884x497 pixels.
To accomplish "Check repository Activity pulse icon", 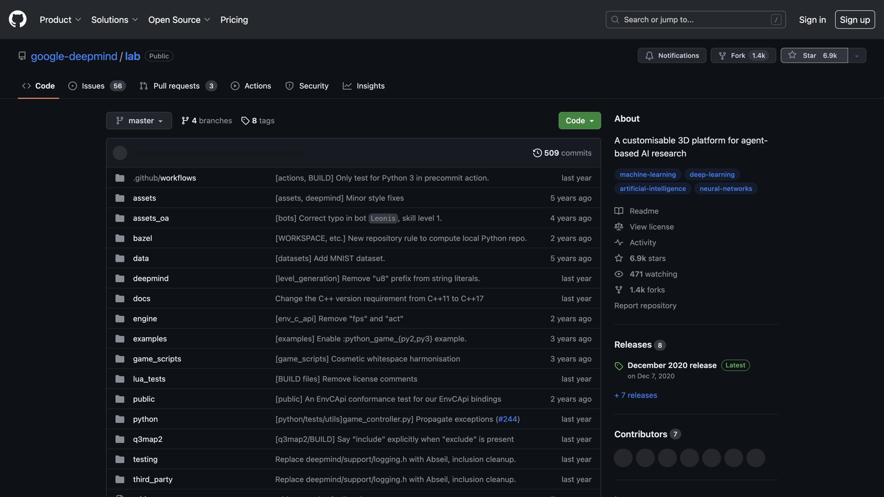I will click(618, 243).
